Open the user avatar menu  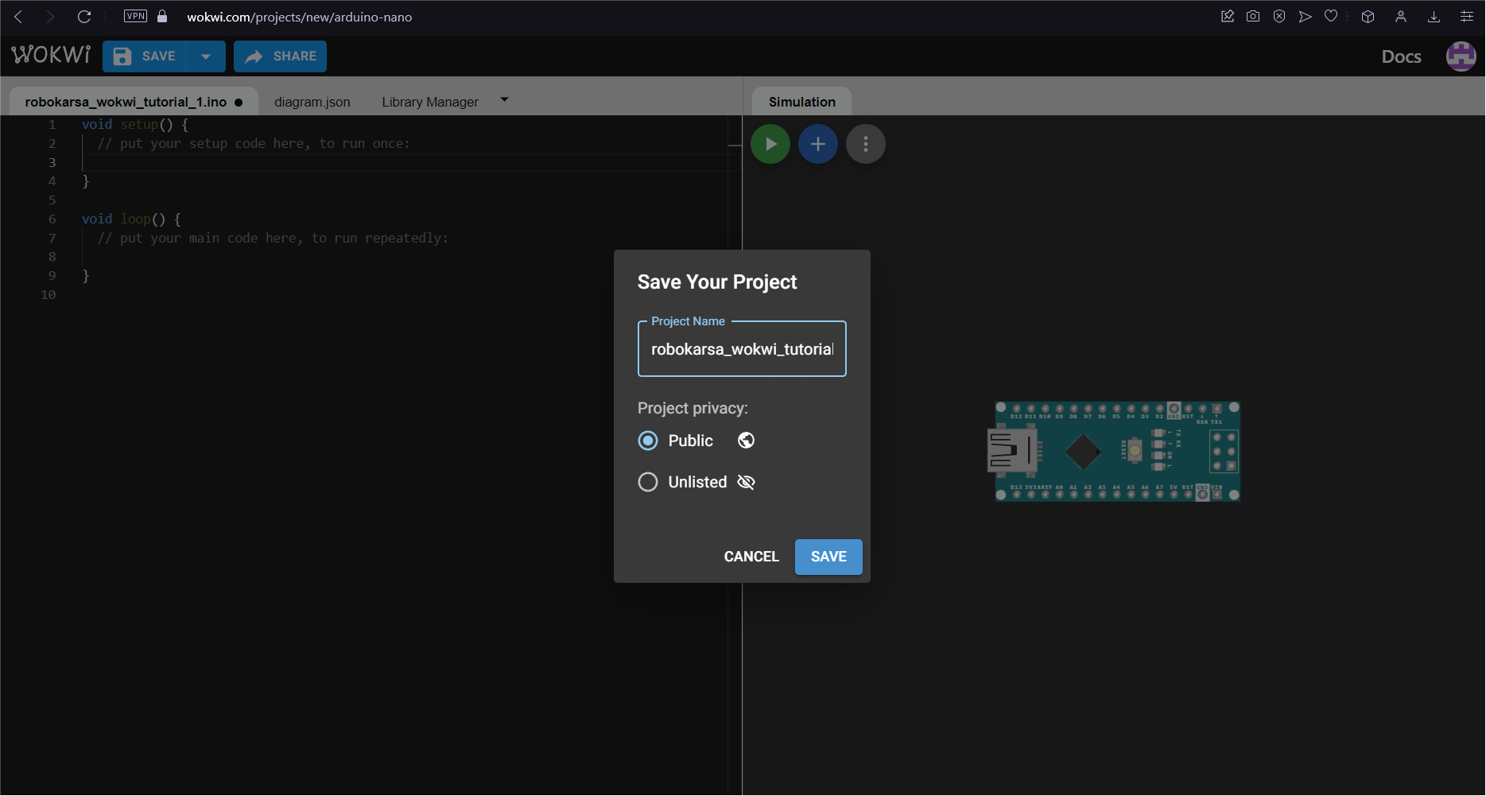tap(1461, 56)
